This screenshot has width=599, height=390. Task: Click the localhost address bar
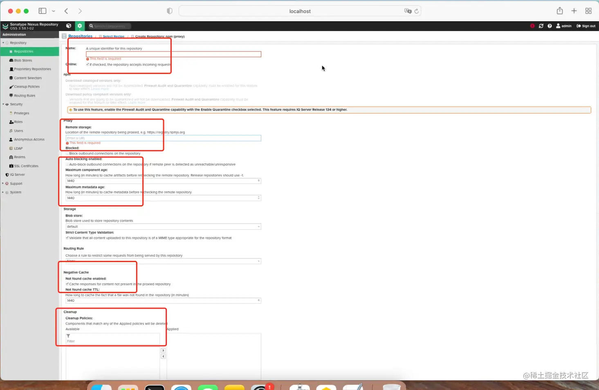(300, 11)
